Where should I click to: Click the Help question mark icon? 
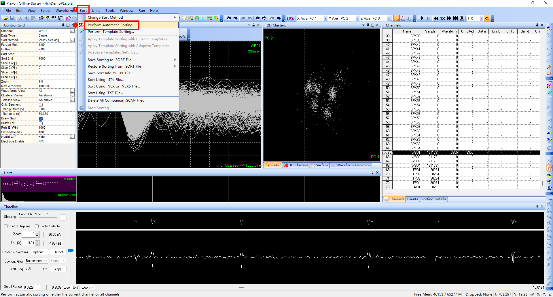click(x=48, y=18)
